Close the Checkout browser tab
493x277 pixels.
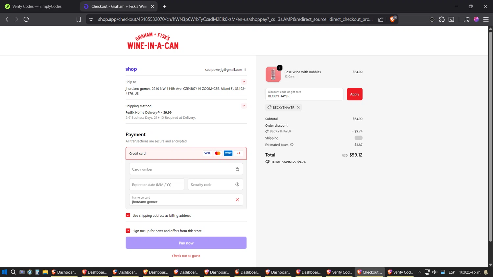point(153,6)
